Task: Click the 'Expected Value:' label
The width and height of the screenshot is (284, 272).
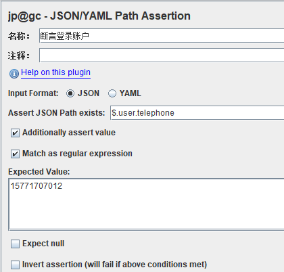Action: click(39, 172)
